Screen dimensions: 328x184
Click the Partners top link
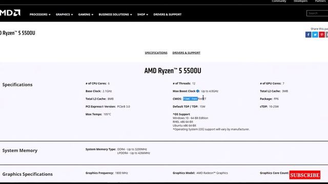click(x=320, y=1)
